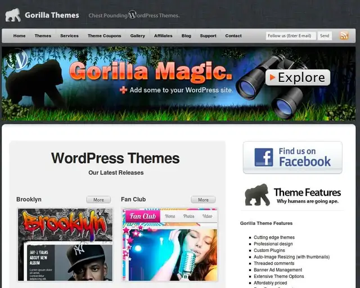Click the binoculars image in banner
This screenshot has height=288, width=360.
(271, 87)
